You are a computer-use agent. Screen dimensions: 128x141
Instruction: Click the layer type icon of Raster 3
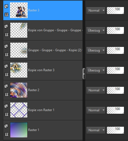point(6,6)
